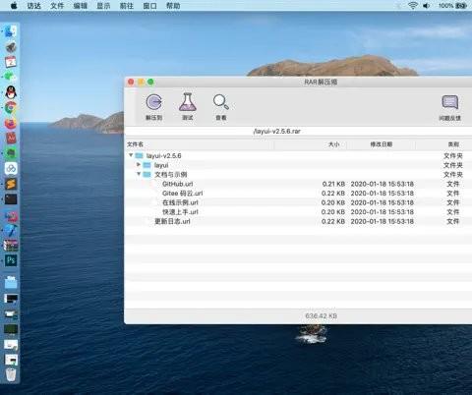Click the modified date of 更新日志.url
The width and height of the screenshot is (472, 395).
[x=383, y=221]
